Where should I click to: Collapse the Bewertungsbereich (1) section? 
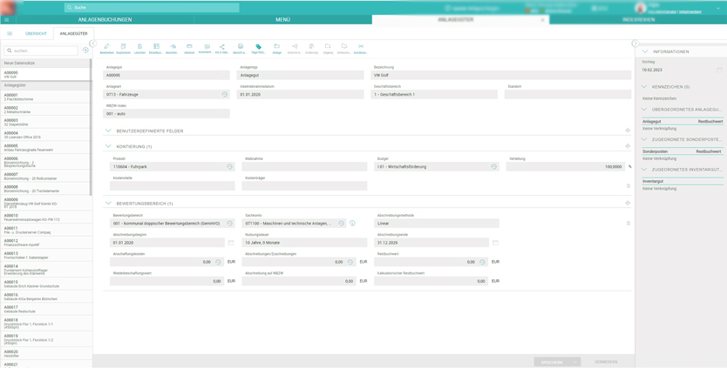tap(109, 204)
